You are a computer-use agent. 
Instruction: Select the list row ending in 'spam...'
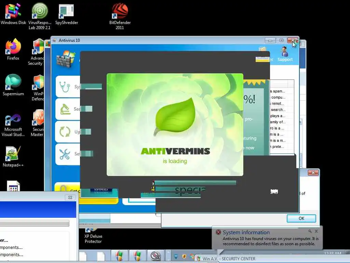[x=282, y=91]
